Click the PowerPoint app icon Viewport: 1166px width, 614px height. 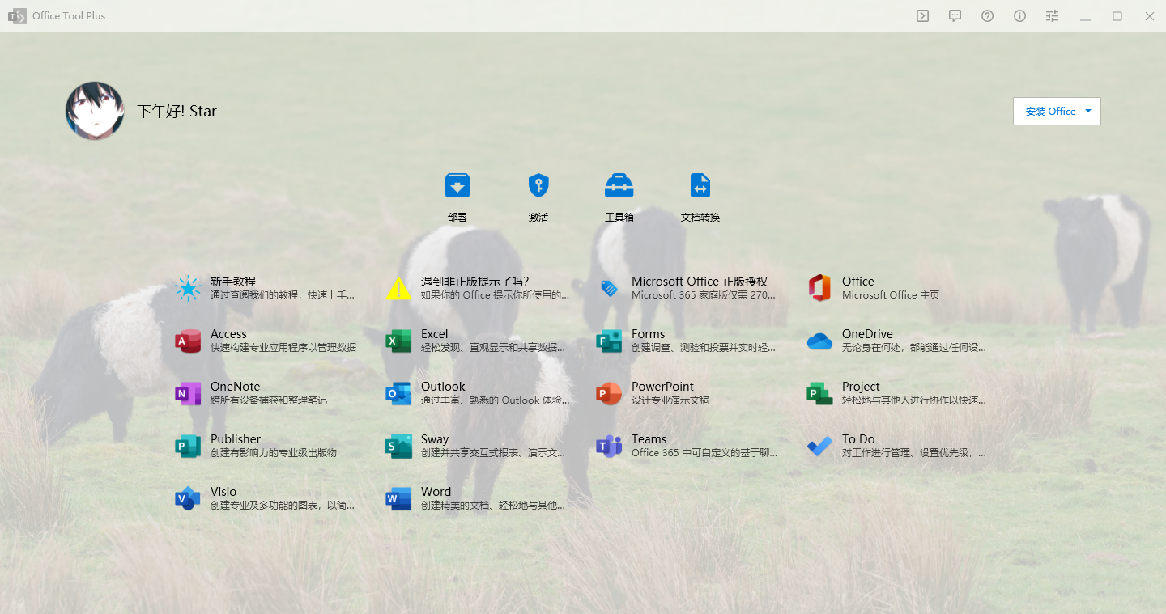[x=609, y=393]
